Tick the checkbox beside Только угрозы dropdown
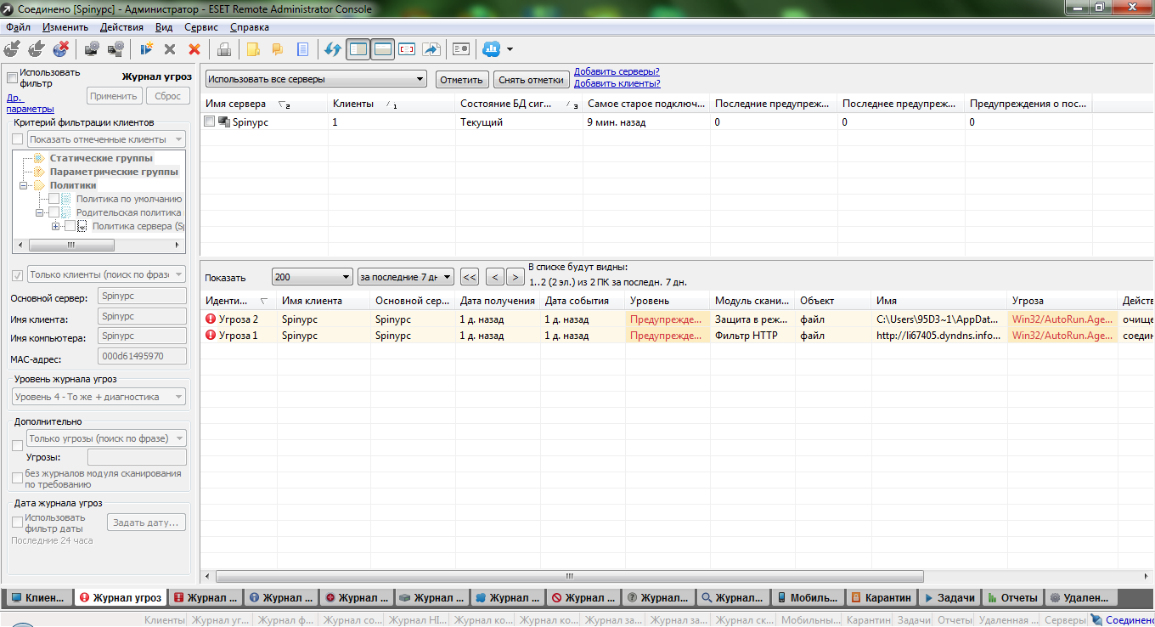Screen dimensions: 1155x627 point(18,444)
